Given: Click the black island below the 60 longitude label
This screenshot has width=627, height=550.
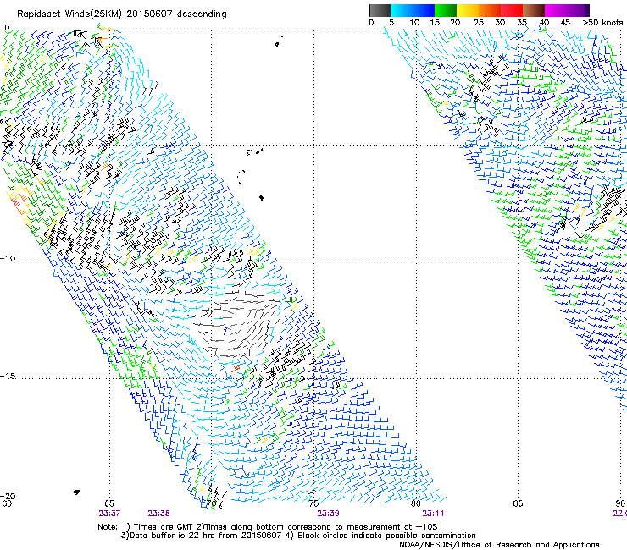Looking at the screenshot, I should [x=76, y=492].
